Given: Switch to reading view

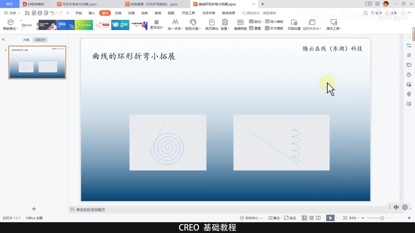Looking at the screenshot, I should tap(318, 218).
